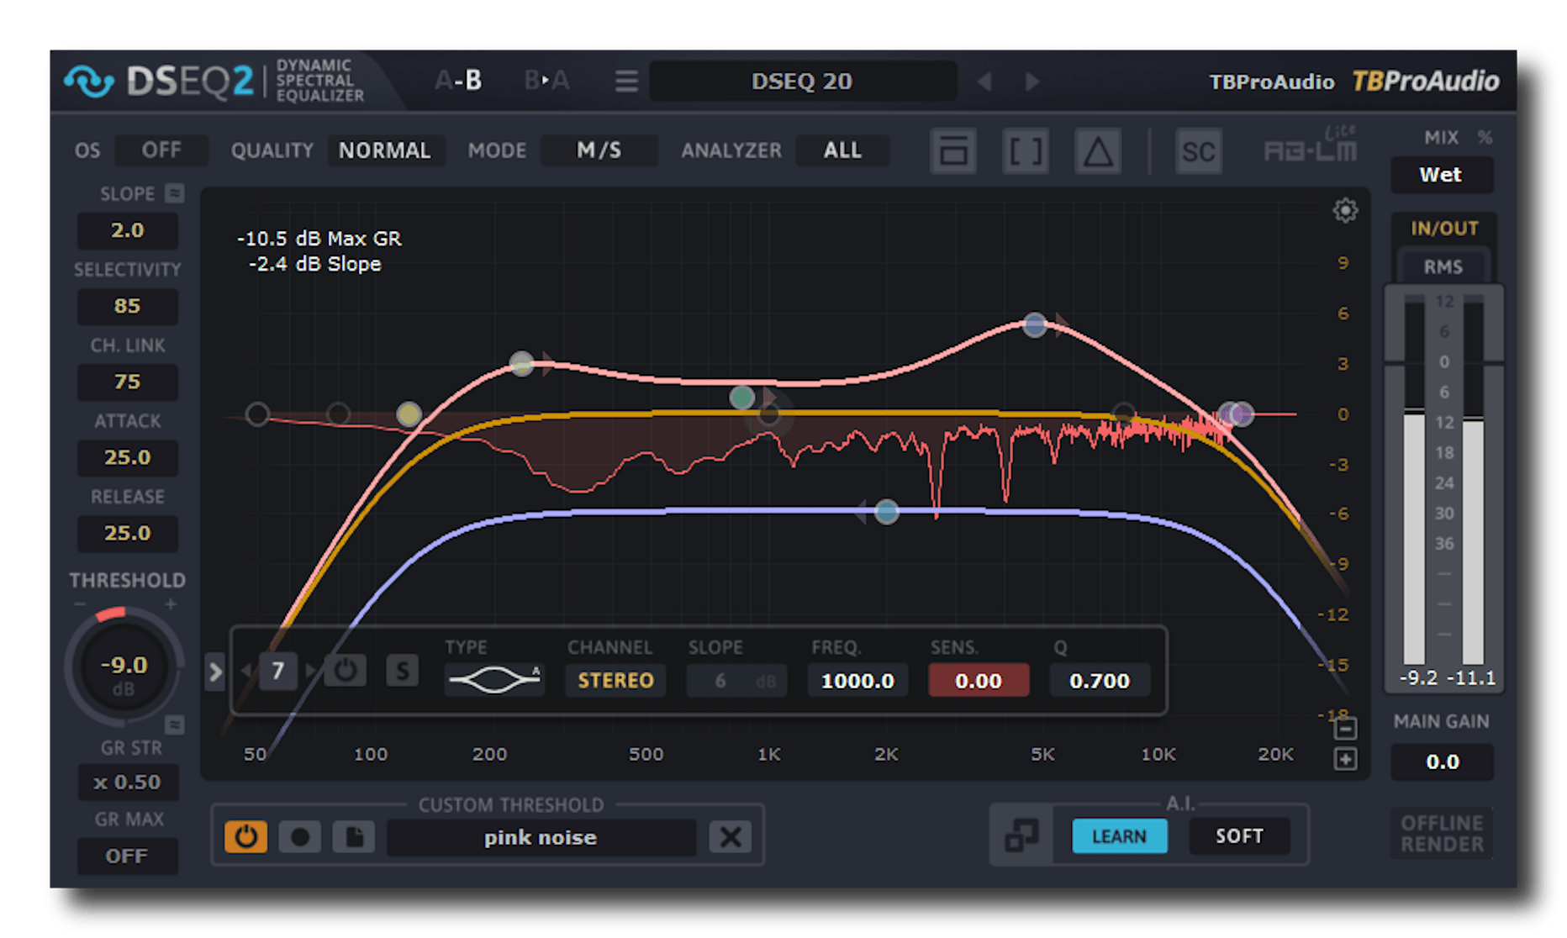This screenshot has height=938, width=1567.
Task: Select the light blue node on purple curve
Action: [886, 511]
